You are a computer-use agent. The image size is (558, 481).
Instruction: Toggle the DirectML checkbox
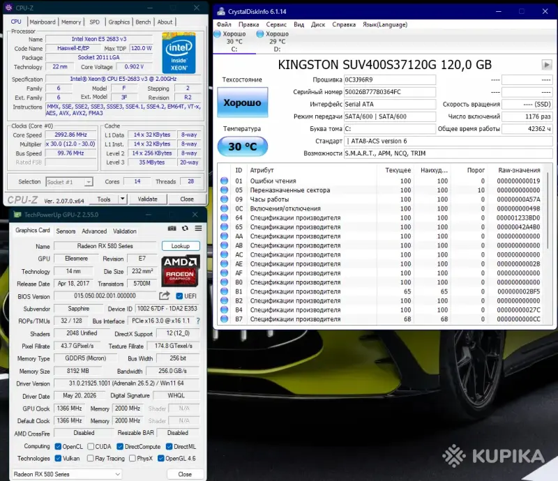(169, 446)
